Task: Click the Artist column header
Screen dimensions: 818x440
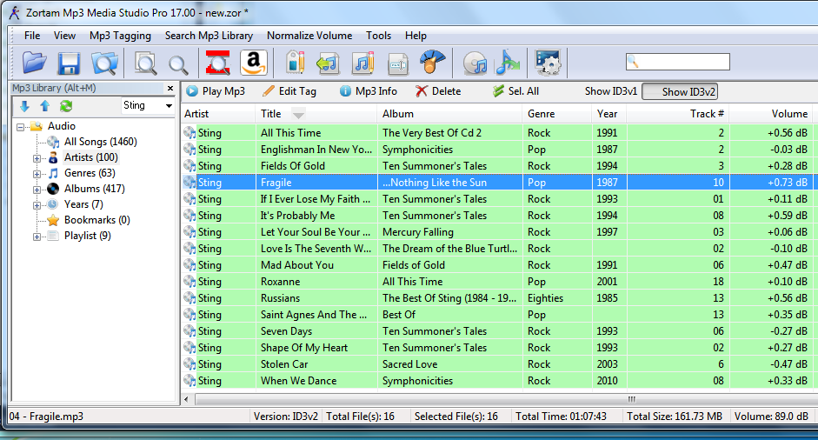Action: pyautogui.click(x=218, y=114)
